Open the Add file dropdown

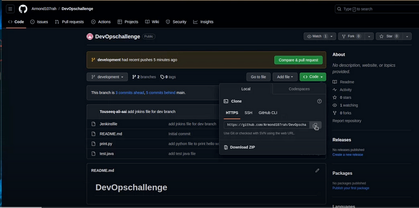pos(285,77)
